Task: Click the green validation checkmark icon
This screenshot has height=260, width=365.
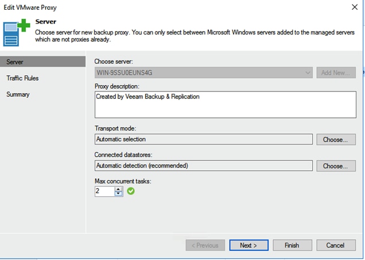Action: pos(131,191)
